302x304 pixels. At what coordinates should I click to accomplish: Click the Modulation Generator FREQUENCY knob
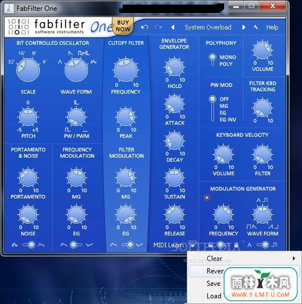coord(224,215)
